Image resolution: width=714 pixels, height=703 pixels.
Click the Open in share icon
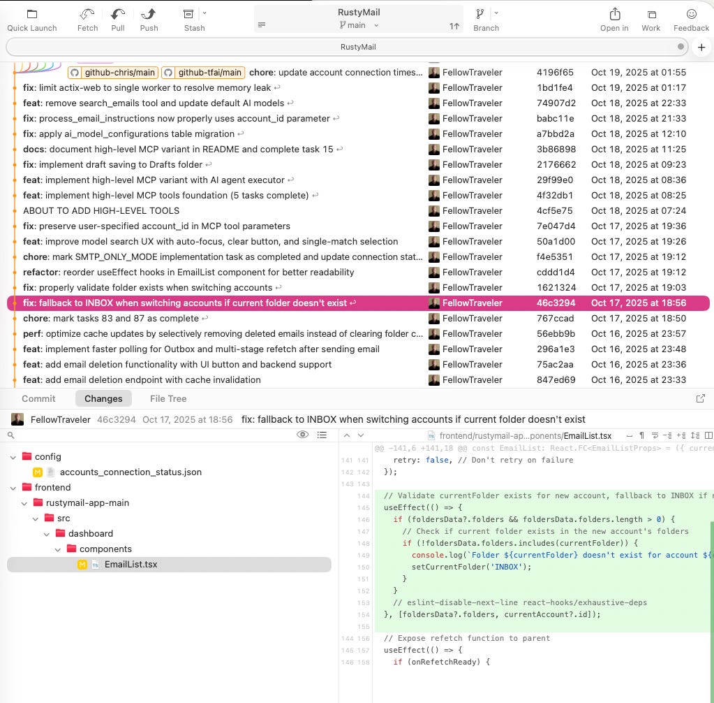(615, 14)
